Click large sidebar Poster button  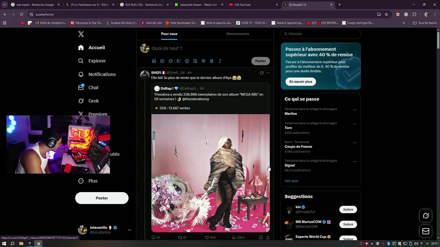point(102,198)
